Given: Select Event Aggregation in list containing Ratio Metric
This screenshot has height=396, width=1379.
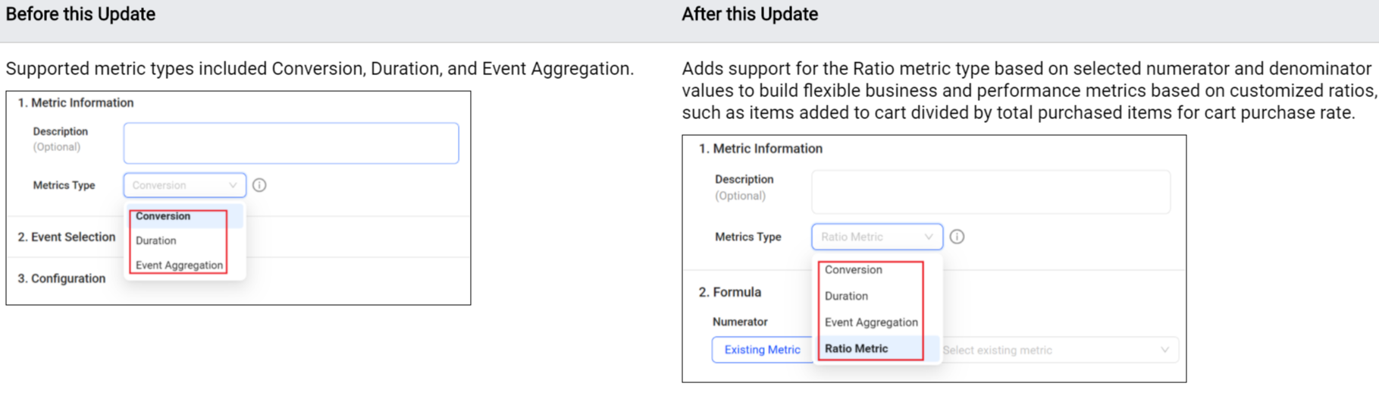Looking at the screenshot, I should (871, 322).
